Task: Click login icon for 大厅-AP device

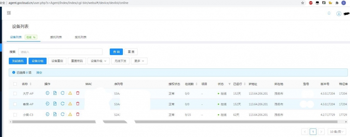Action: [47, 93]
